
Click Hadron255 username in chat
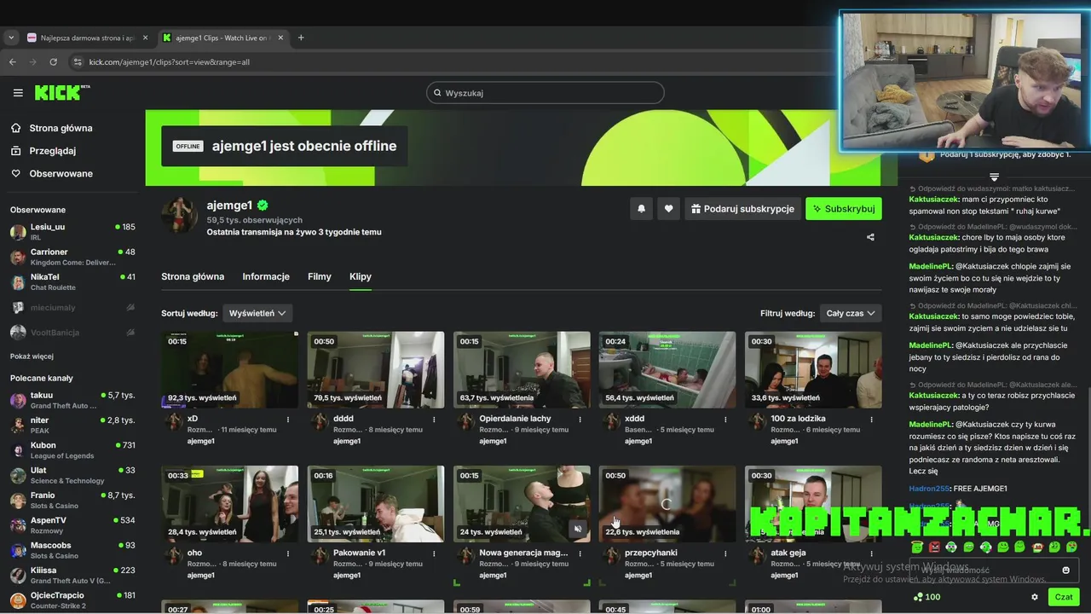pos(928,489)
